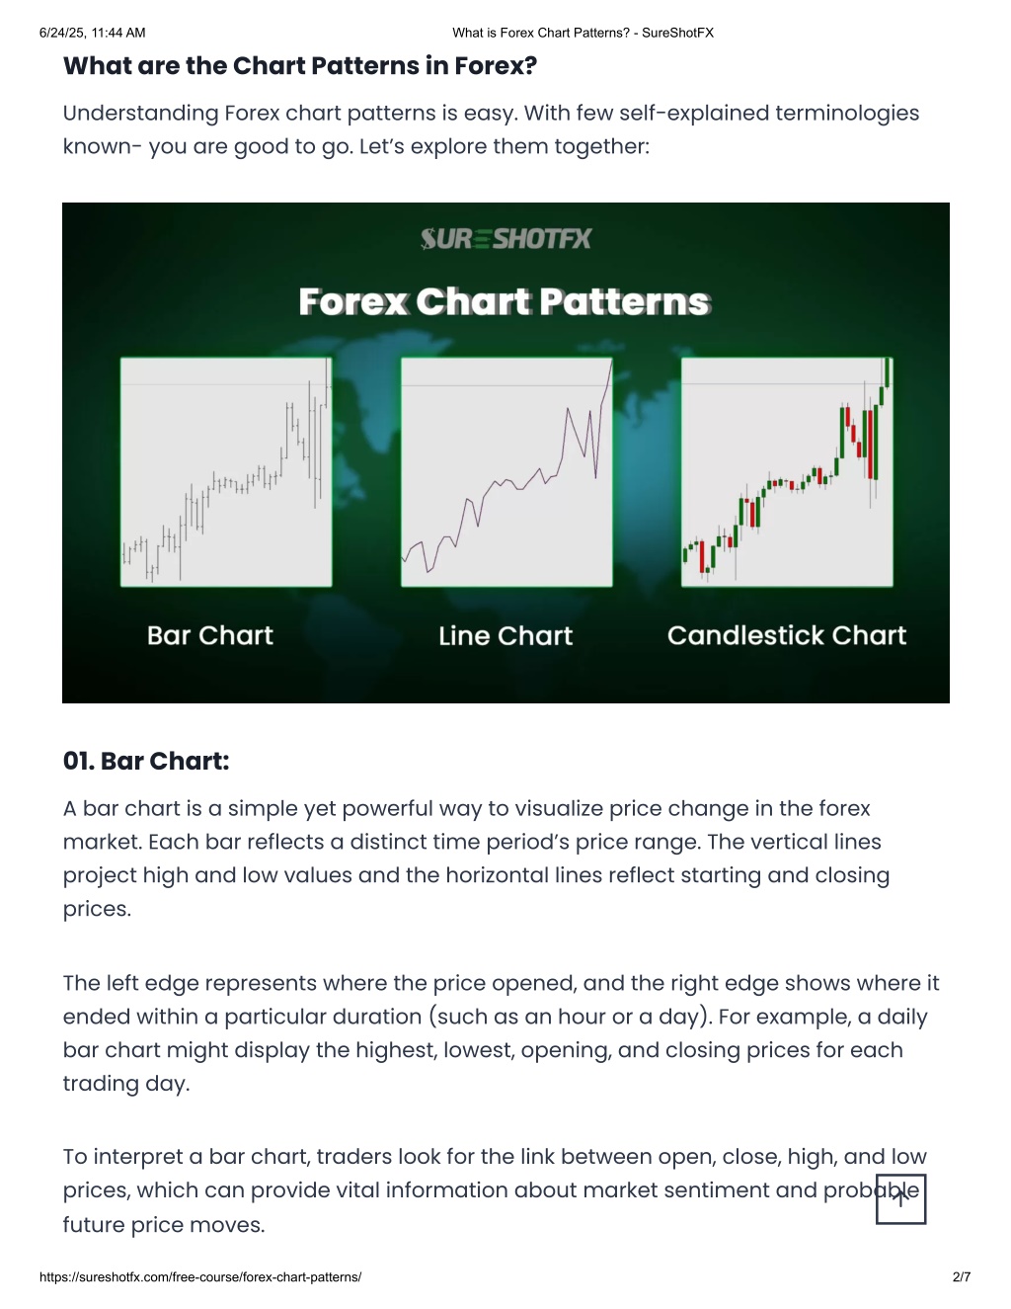Click the scroll-to-top arrow button
Screen dimensions: 1011x1309
coord(900,1198)
